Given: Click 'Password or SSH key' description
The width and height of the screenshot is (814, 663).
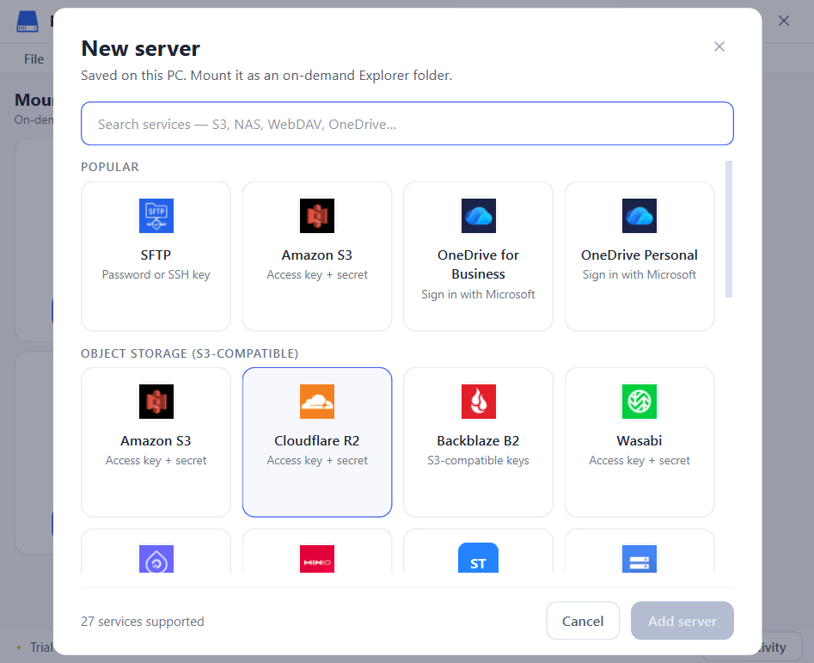Looking at the screenshot, I should click(156, 274).
